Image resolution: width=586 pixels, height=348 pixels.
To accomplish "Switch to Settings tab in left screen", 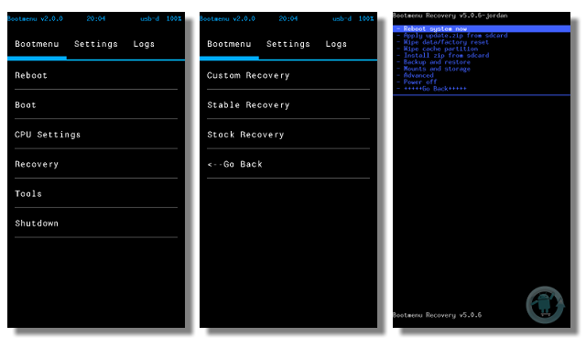I will point(96,44).
